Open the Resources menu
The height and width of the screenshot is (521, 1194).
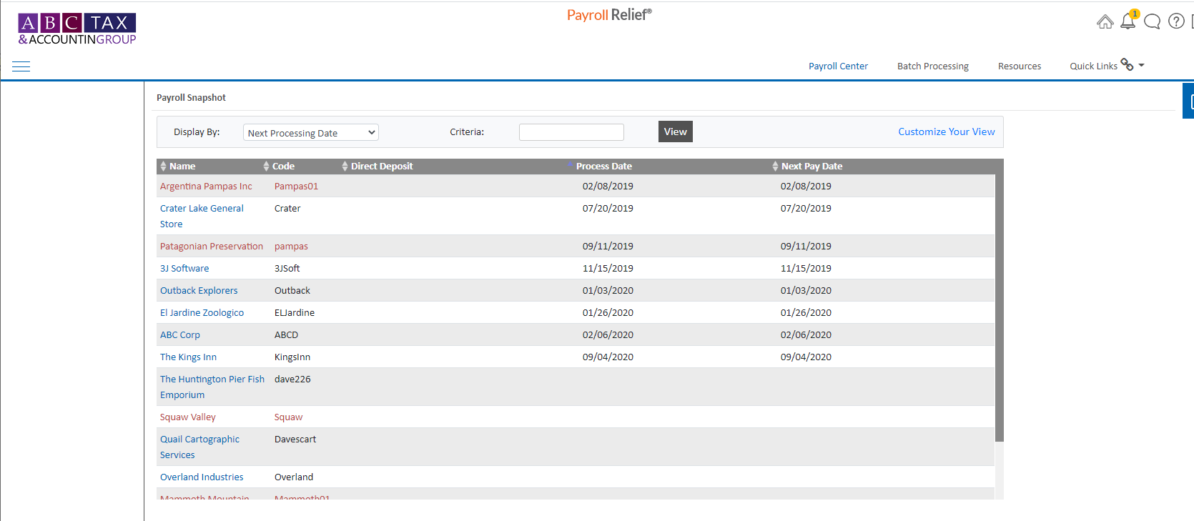1019,66
